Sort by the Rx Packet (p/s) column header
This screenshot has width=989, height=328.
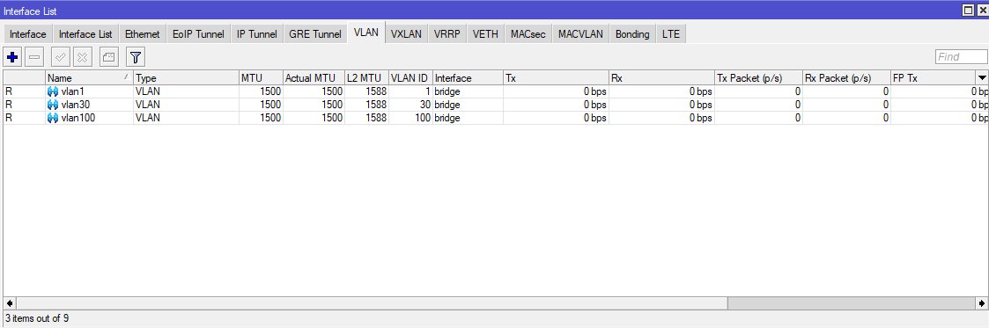(x=846, y=78)
